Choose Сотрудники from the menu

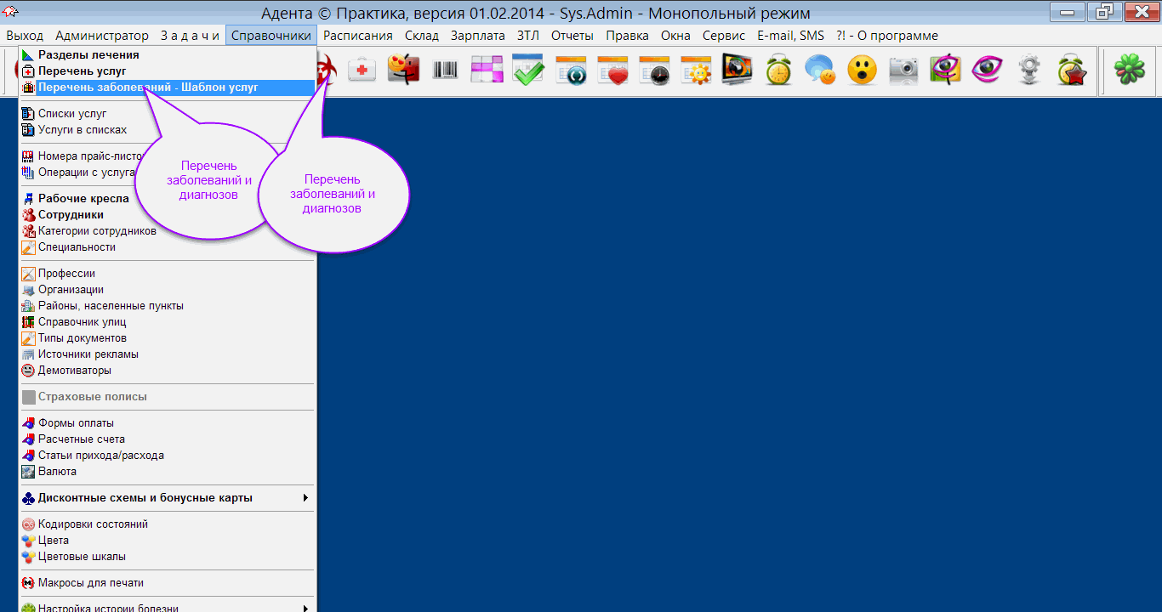71,215
